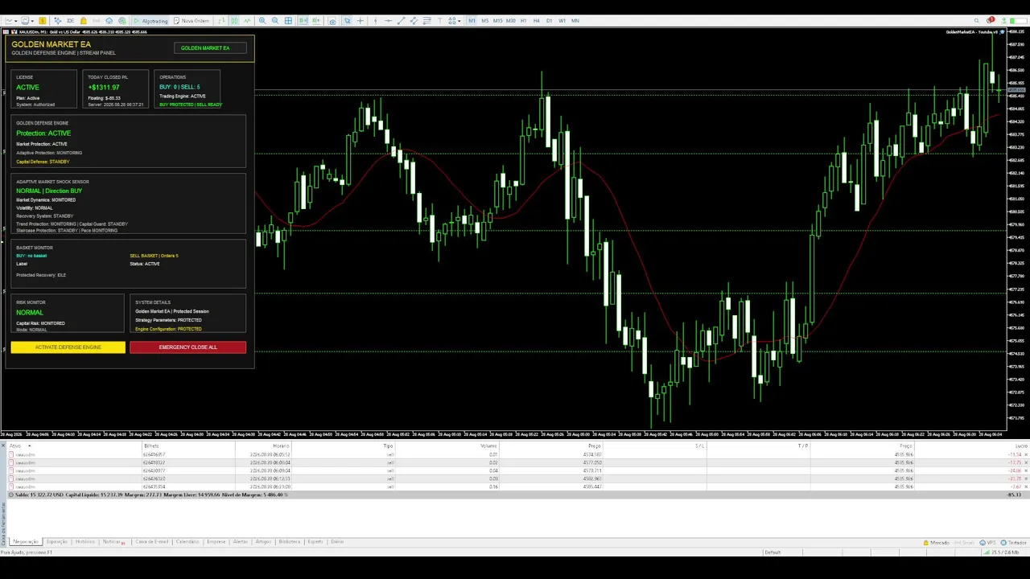Select the M5 timeframe
Image resolution: width=1030 pixels, height=579 pixels.
[485, 21]
